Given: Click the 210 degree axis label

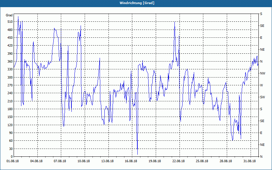Looking at the screenshot, I should coord(10,101).
